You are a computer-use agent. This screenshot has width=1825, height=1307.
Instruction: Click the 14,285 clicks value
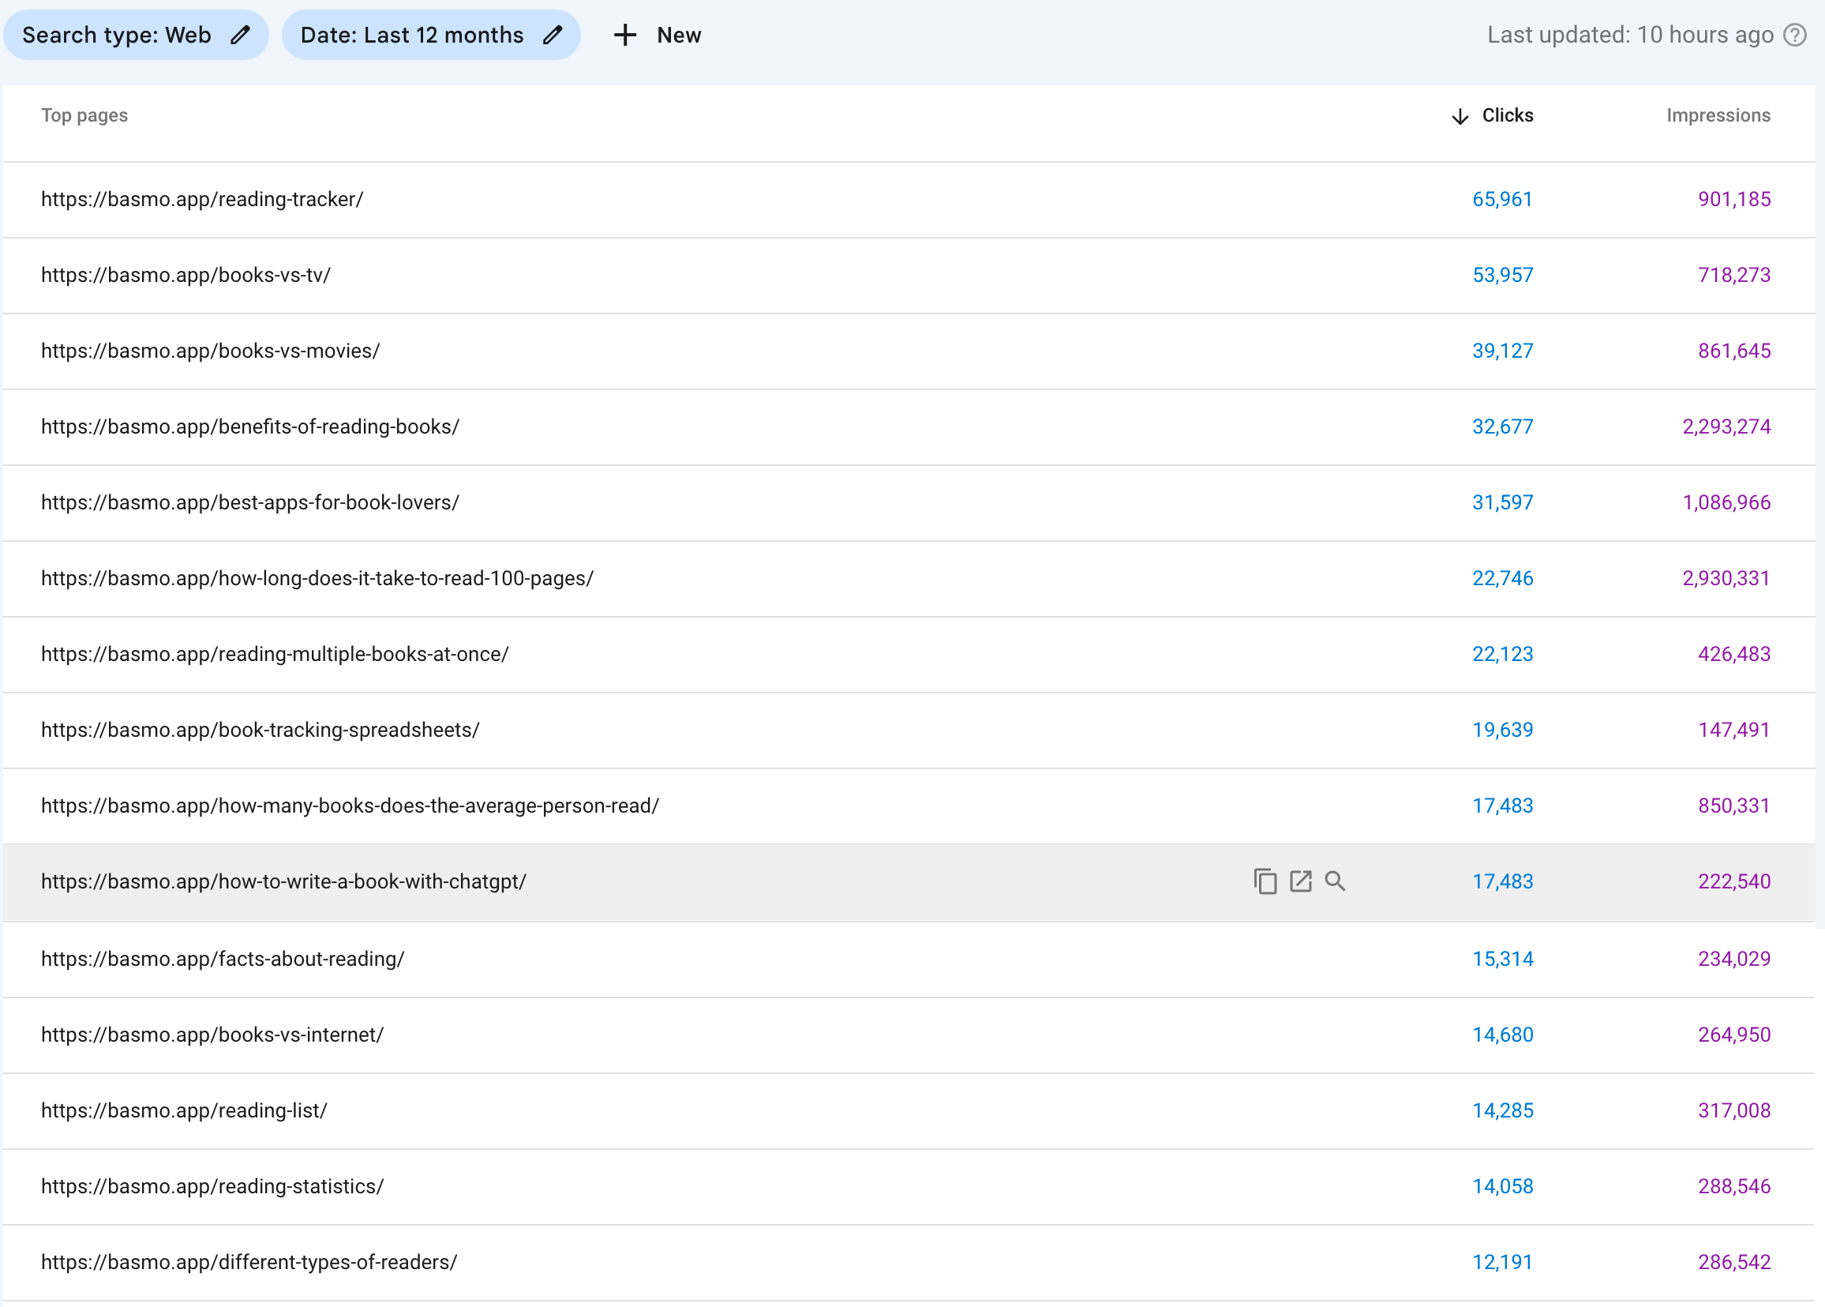tap(1502, 1110)
